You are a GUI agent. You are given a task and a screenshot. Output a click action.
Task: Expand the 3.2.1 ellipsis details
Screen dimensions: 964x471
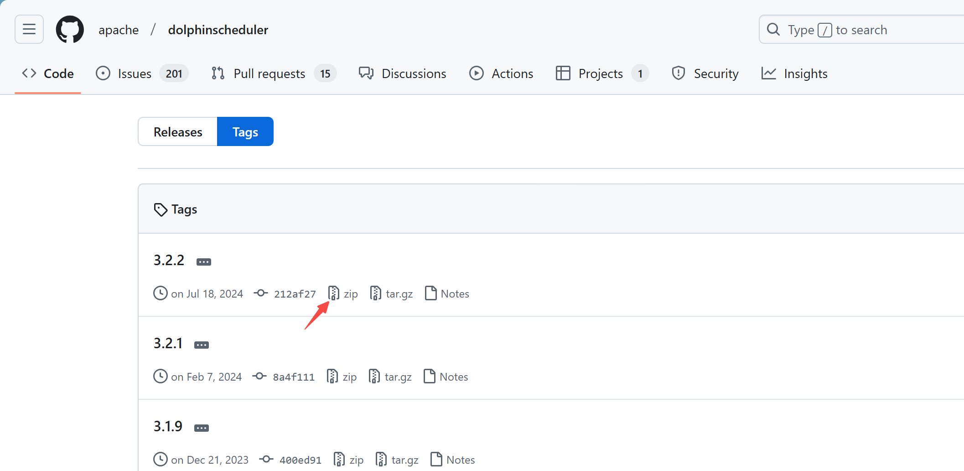[202, 345]
